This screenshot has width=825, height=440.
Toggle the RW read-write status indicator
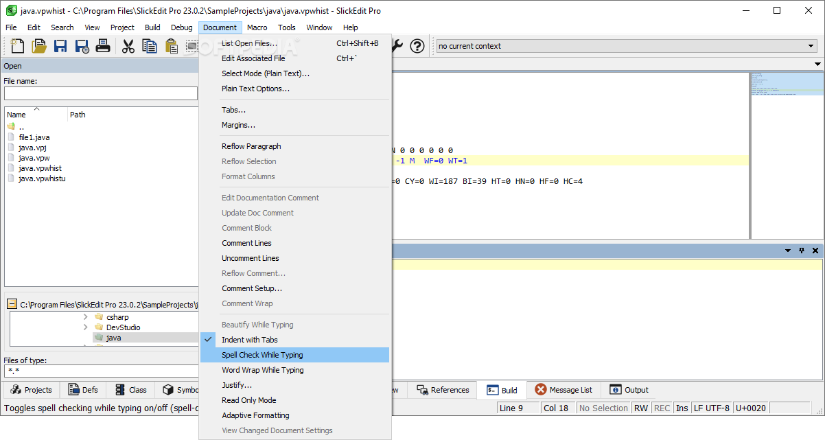click(640, 408)
